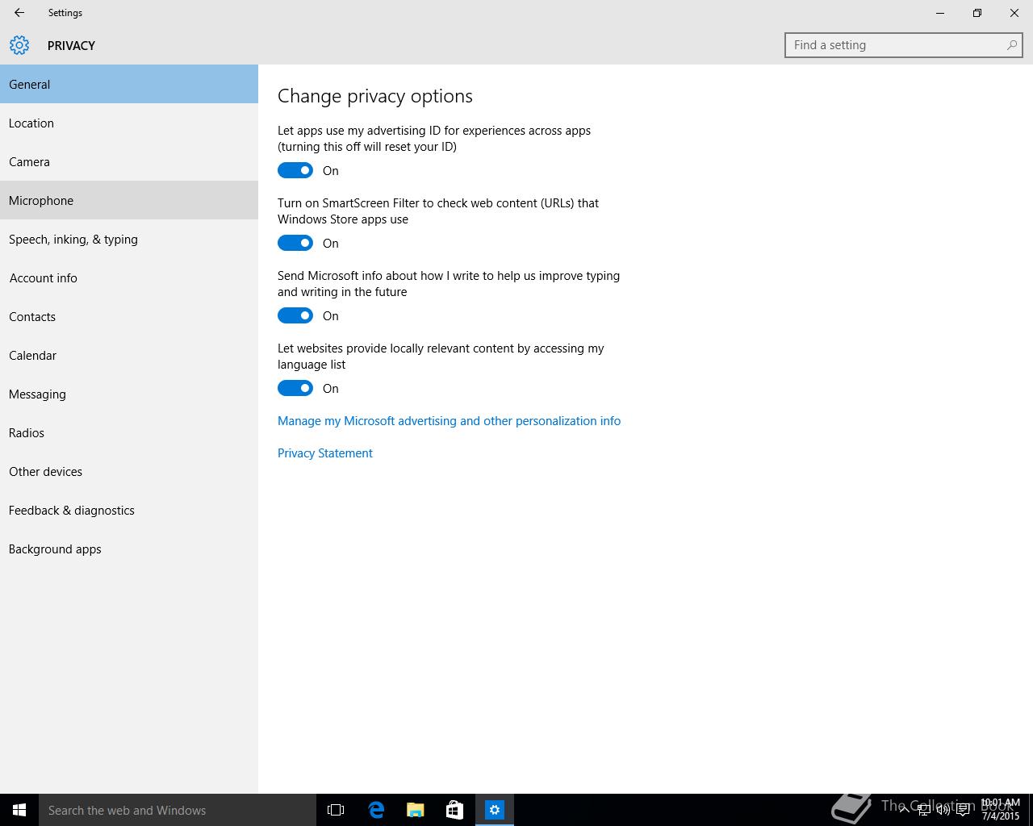Go to Calendar privacy settings

[x=129, y=355]
